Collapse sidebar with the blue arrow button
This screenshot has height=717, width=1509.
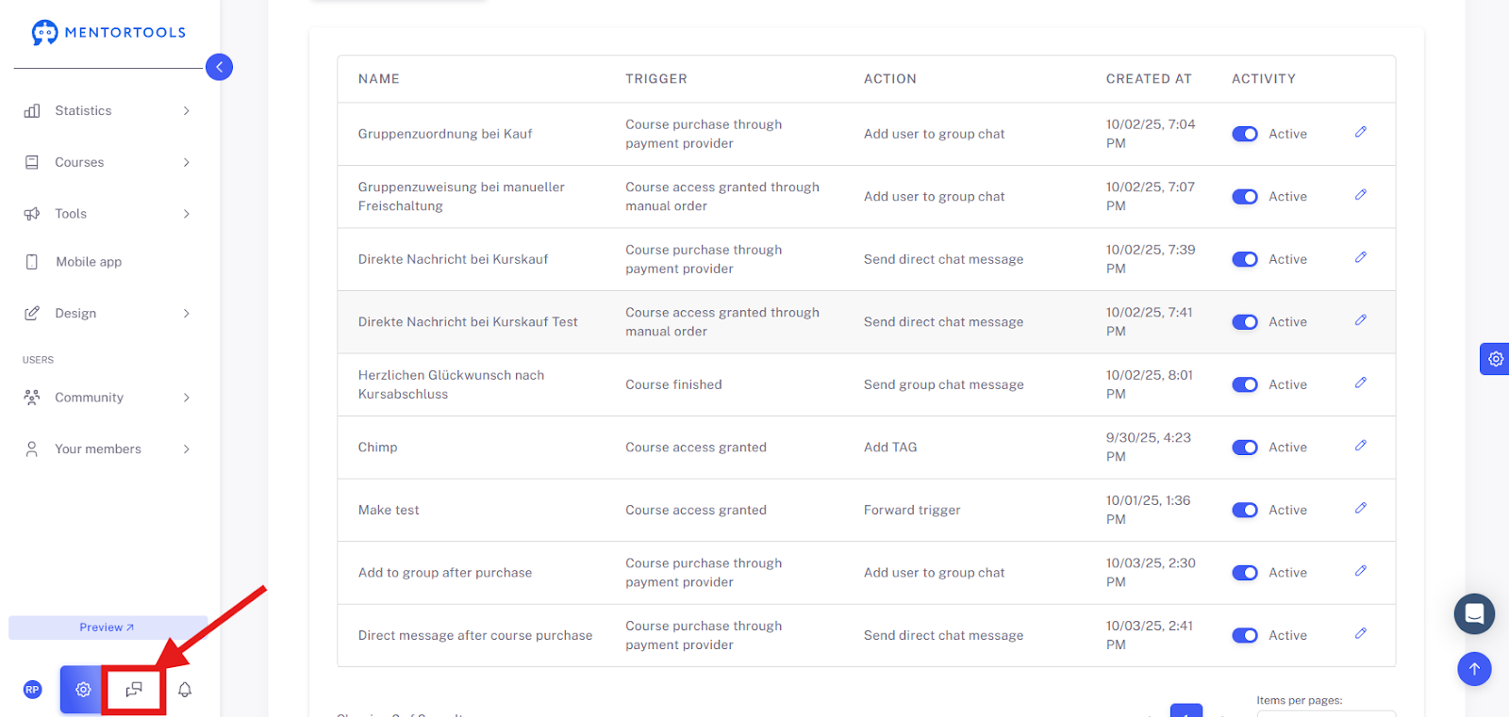[x=219, y=67]
